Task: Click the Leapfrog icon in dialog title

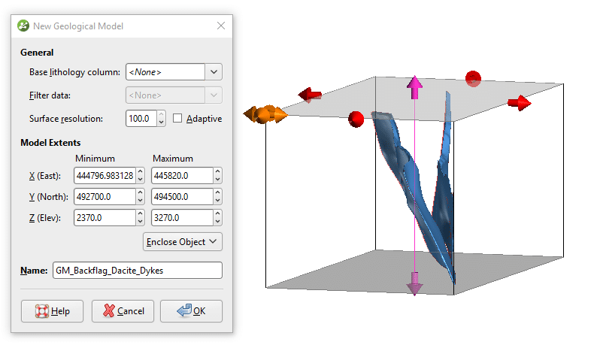Action: [x=23, y=26]
